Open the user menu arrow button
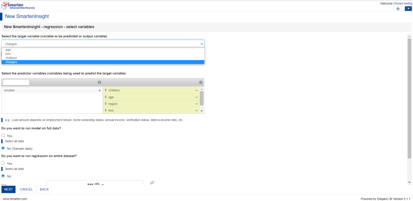413x201 pixels. point(408,9)
